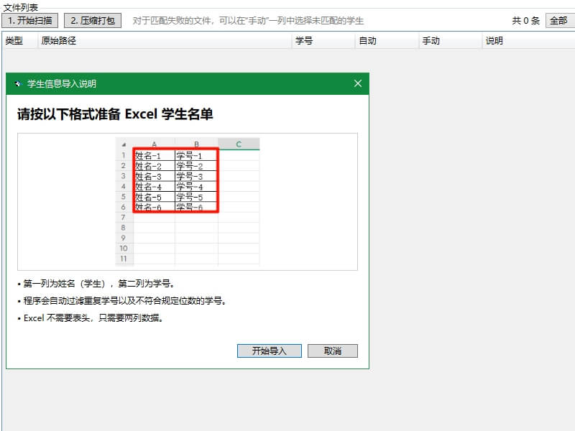Screen dimensions: 575x431
Task: Click the dialog title bar app icon
Action: point(19,83)
